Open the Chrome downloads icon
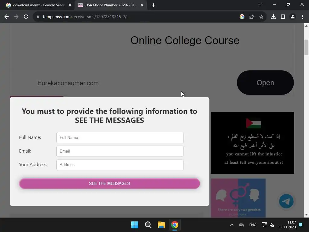This screenshot has height=232, width=309. pos(273,17)
